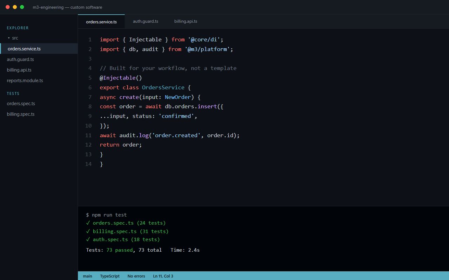Click the TESTS section header

pyautogui.click(x=13, y=93)
